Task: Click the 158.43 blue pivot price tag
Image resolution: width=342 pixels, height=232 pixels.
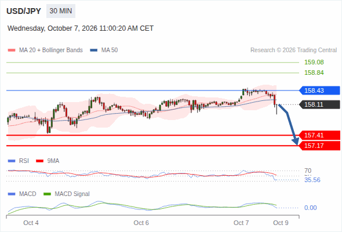Action: click(x=319, y=90)
